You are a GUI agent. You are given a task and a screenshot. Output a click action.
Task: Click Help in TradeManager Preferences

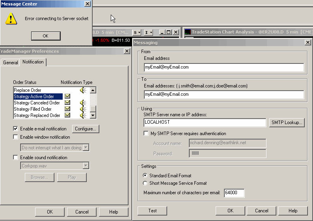click(x=114, y=212)
